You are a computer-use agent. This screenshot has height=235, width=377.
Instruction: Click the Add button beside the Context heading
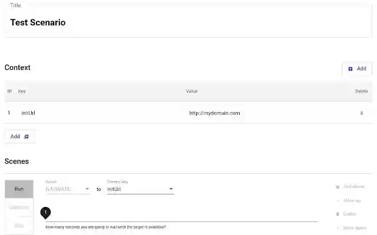pyautogui.click(x=357, y=69)
